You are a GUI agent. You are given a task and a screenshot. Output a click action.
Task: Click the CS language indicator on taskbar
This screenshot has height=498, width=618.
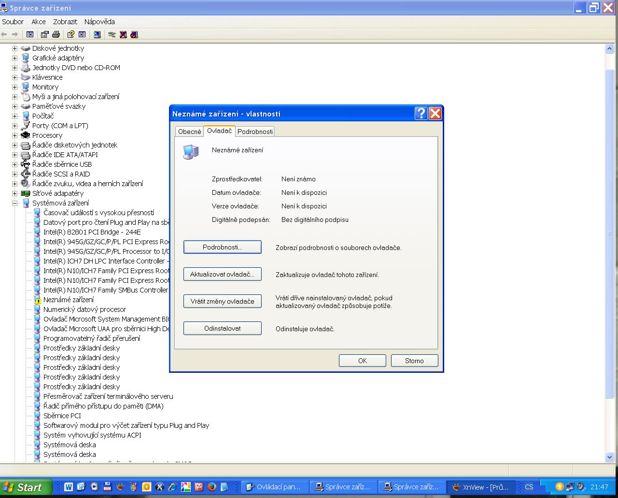529,487
